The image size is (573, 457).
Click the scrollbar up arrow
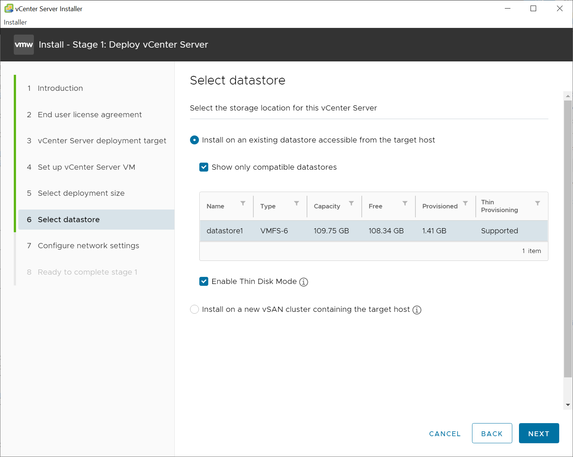point(568,96)
